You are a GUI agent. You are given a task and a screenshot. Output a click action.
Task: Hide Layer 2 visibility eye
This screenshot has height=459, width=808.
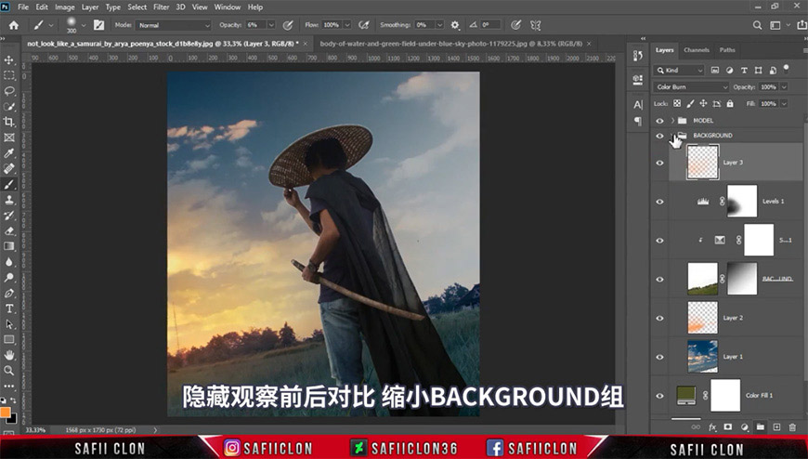(659, 318)
